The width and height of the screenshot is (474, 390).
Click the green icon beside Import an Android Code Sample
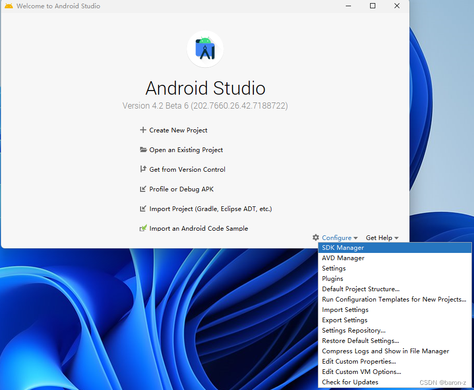click(143, 228)
